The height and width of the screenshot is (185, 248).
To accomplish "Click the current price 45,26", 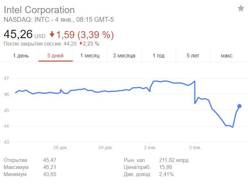I will 18,34.
